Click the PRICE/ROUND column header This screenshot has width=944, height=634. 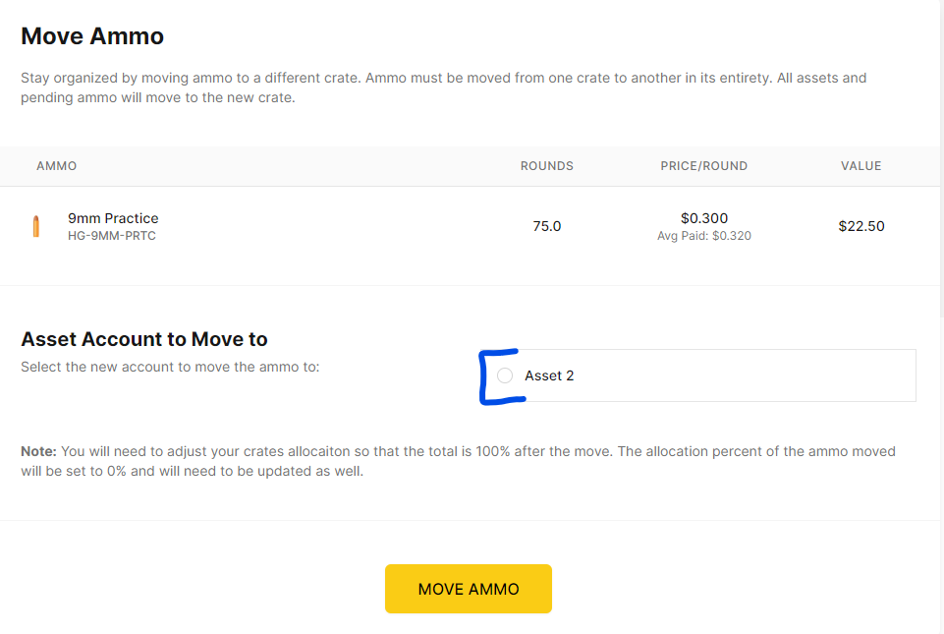point(703,166)
